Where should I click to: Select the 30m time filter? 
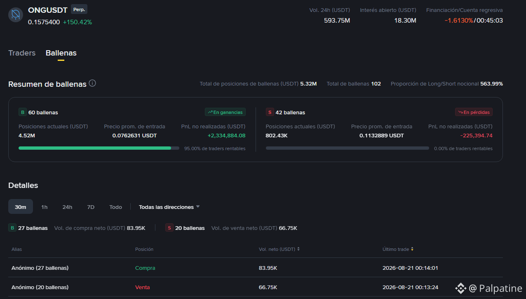pyautogui.click(x=21, y=207)
